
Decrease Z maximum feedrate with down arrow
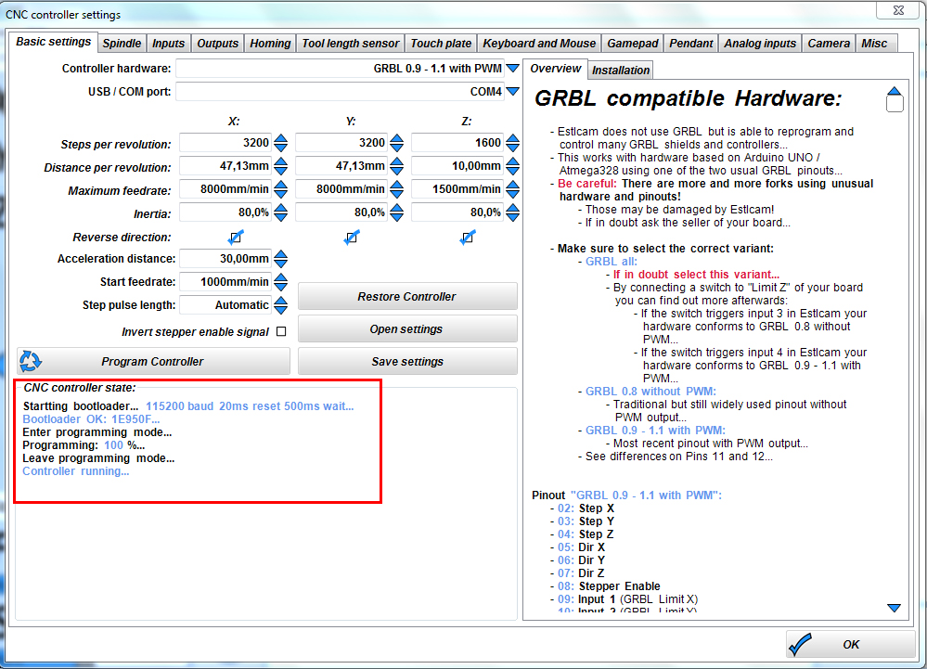click(512, 195)
